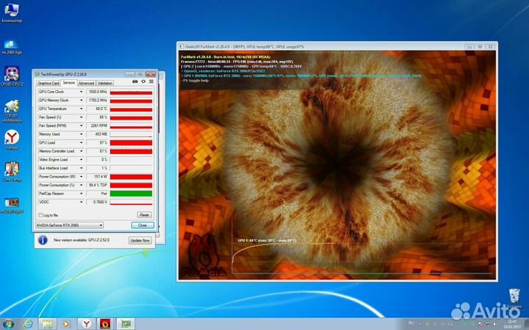Open the Fan Speed (RPM) sensor dropdown

(x=81, y=125)
